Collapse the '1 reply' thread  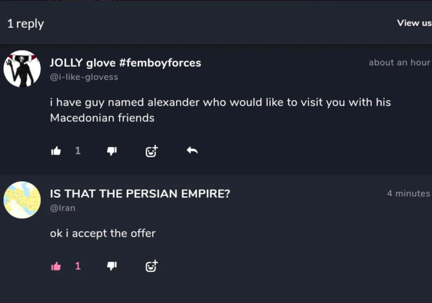coord(25,24)
